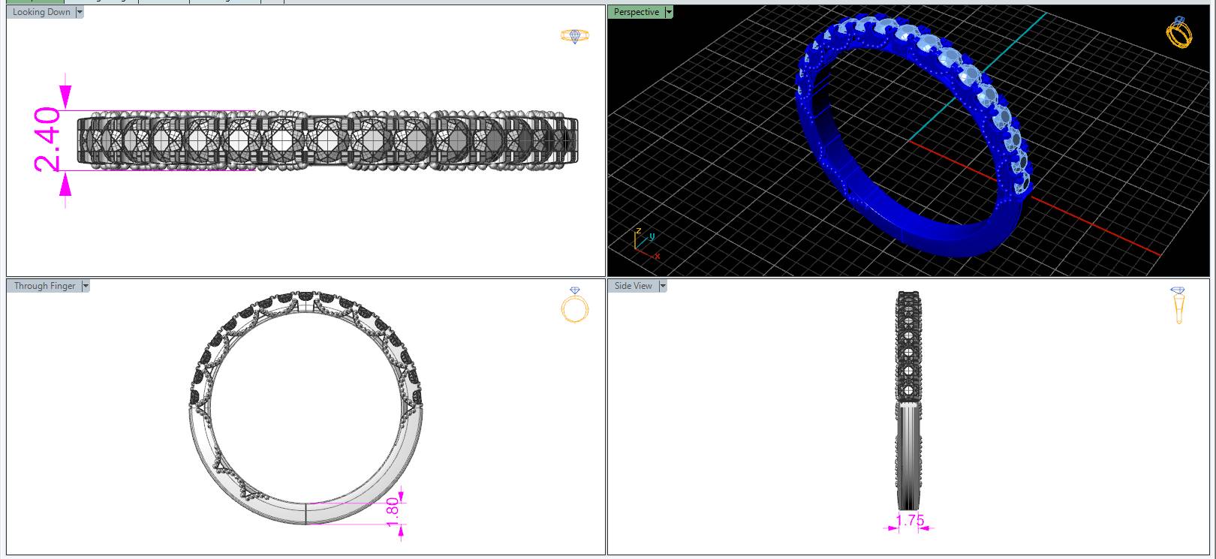
Task: Select the ring profile in Side View
Action: 909,400
